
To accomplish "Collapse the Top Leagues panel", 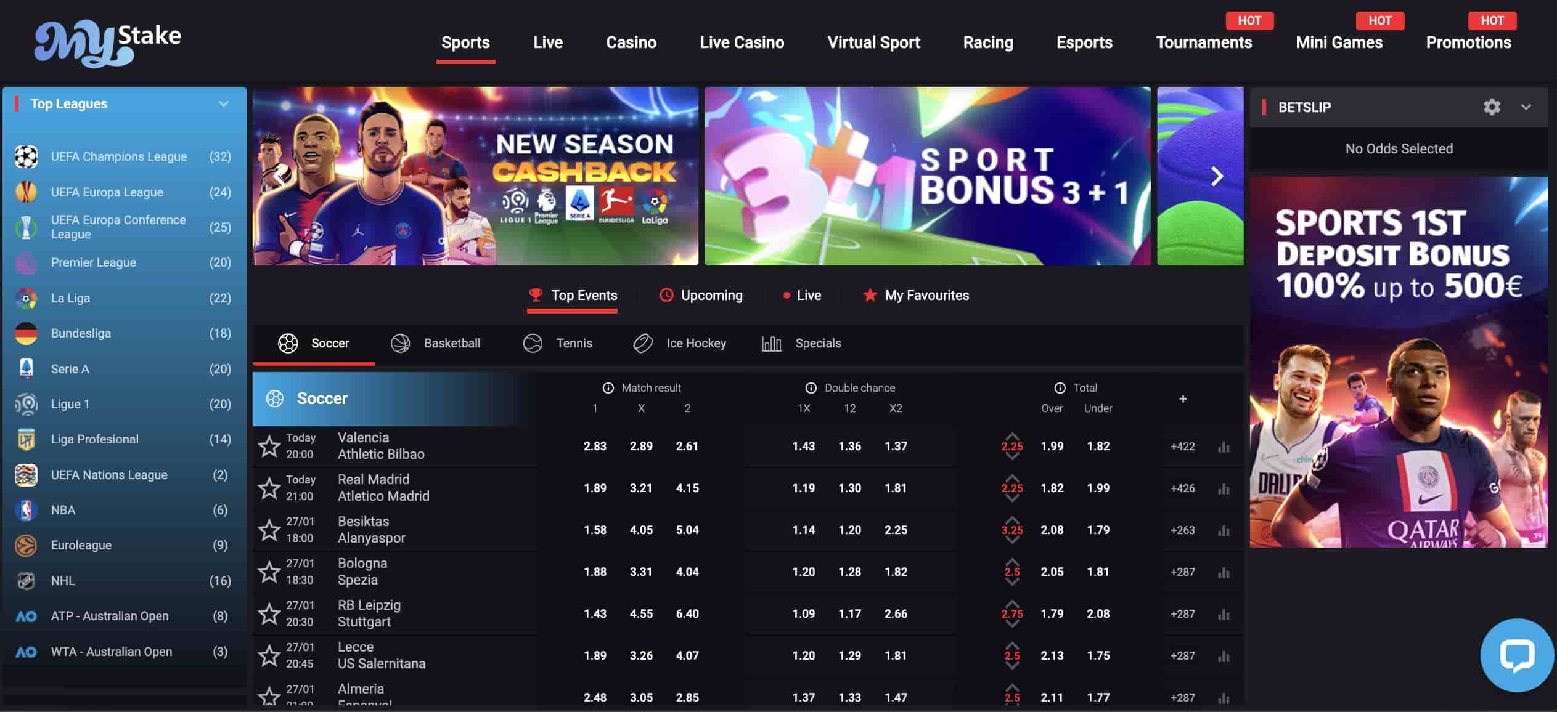I will coord(223,104).
